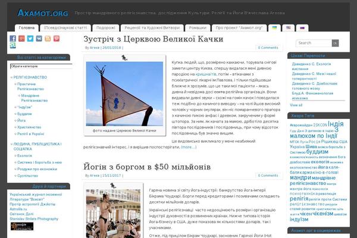Open the Про проект "Ахамот.org" tab

[x=239, y=28]
